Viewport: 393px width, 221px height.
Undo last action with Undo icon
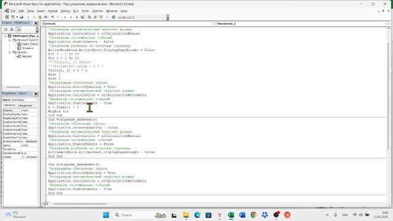point(53,17)
